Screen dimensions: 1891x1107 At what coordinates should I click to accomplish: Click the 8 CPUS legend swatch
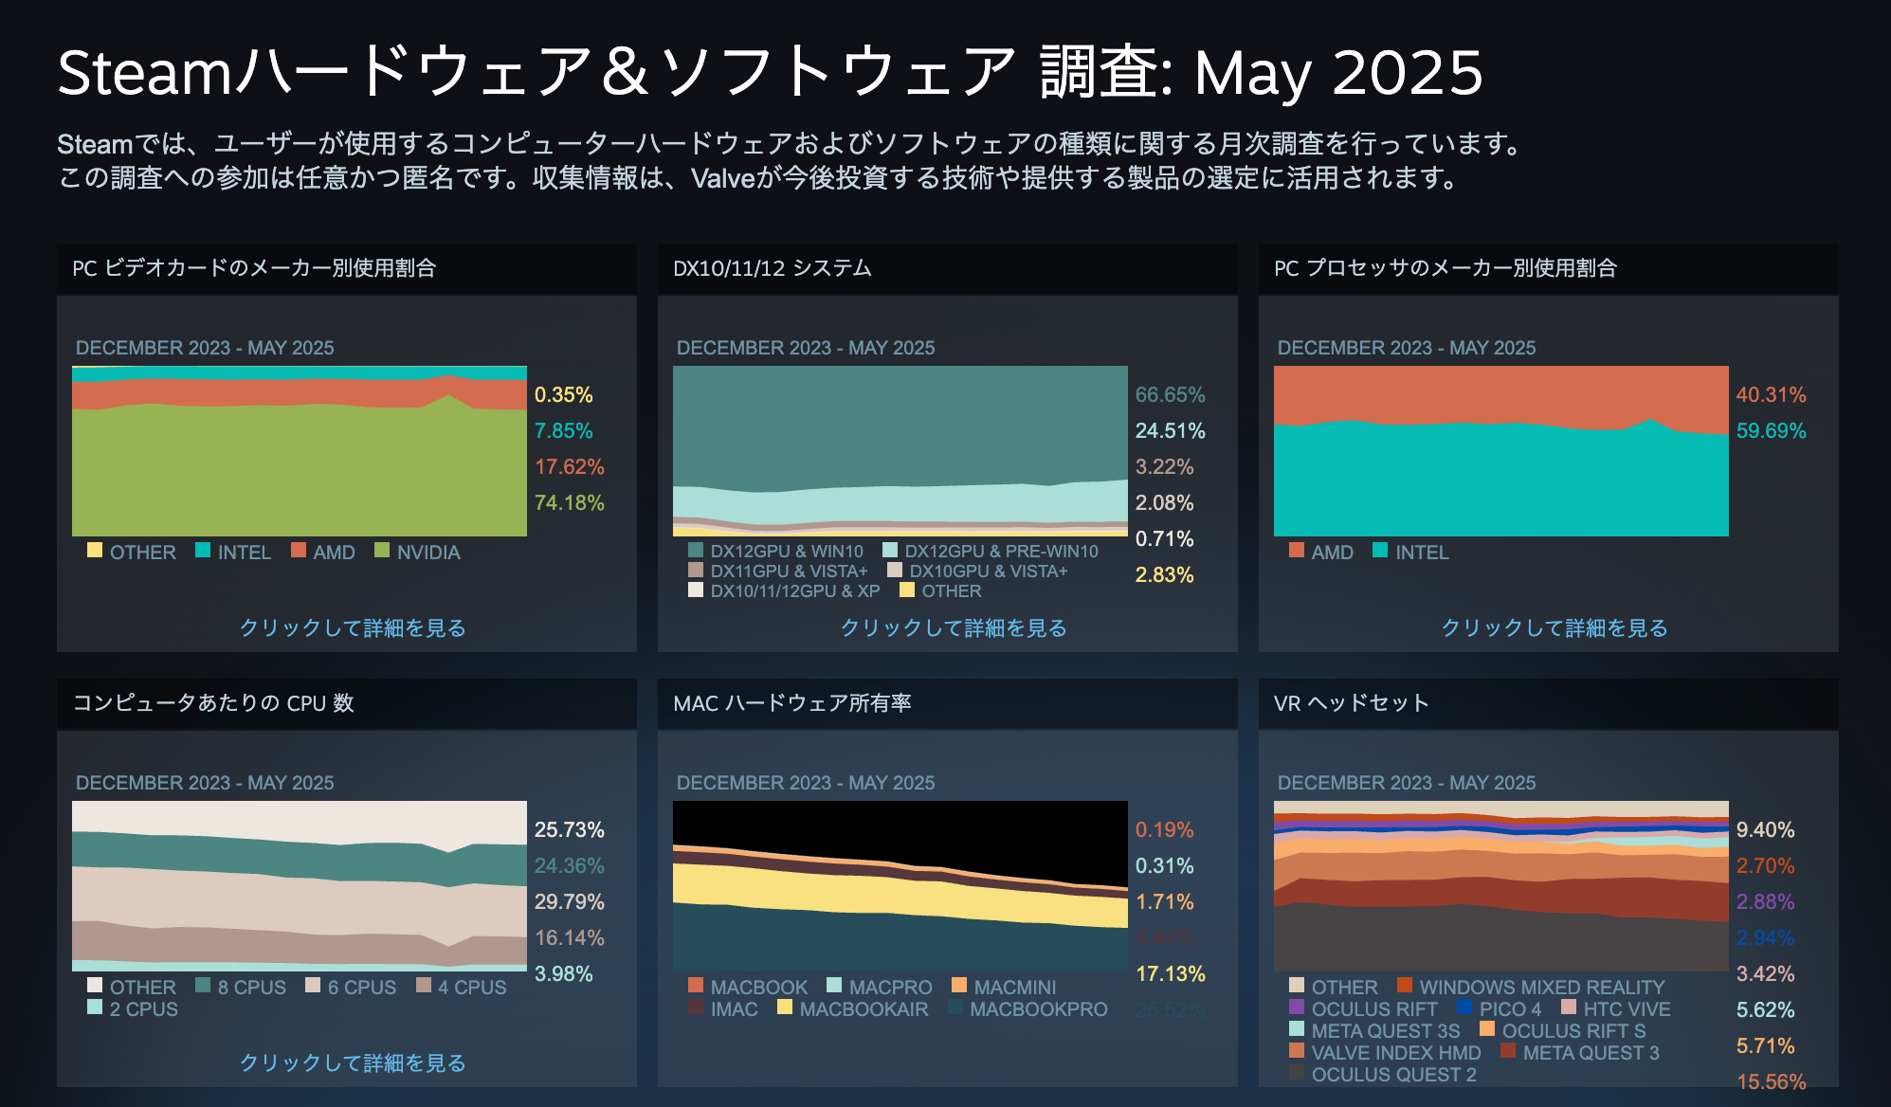tap(203, 985)
